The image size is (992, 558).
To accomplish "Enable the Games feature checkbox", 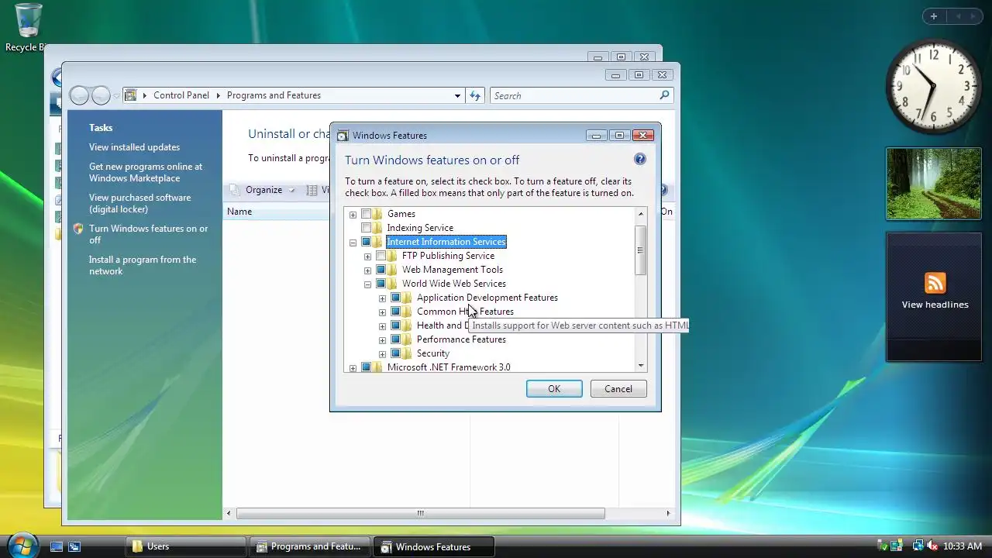I will pos(366,214).
